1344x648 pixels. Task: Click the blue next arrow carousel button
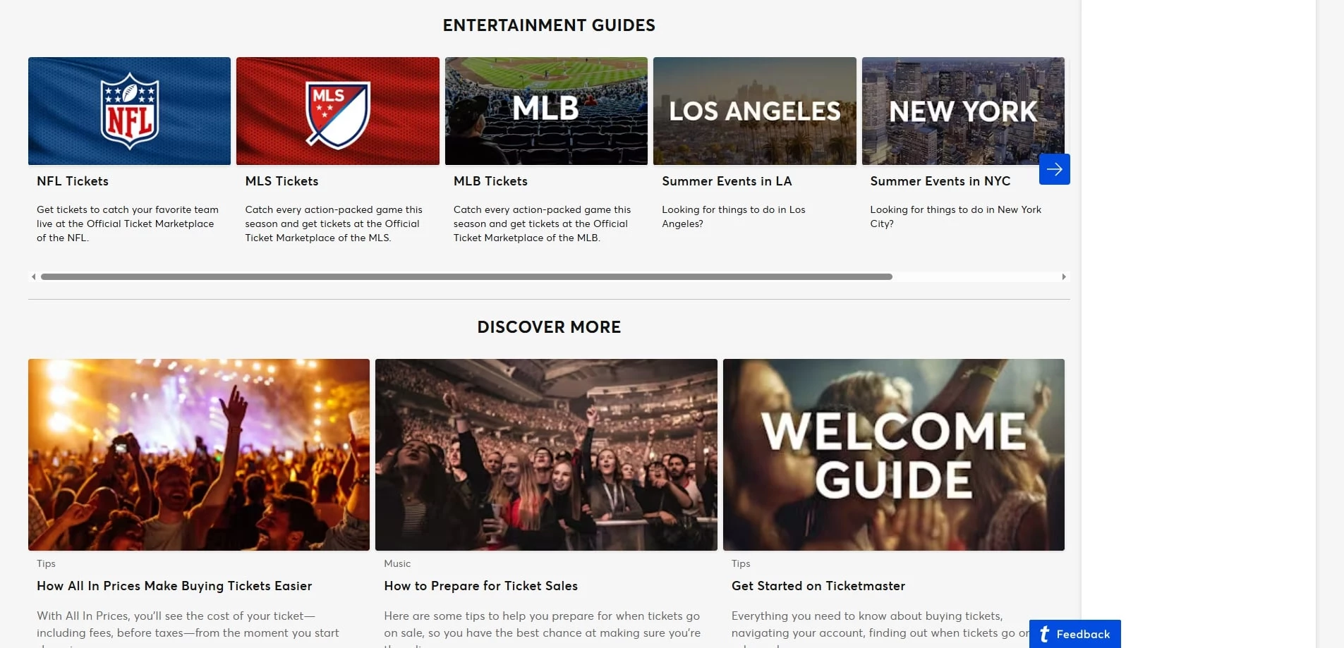pyautogui.click(x=1054, y=169)
